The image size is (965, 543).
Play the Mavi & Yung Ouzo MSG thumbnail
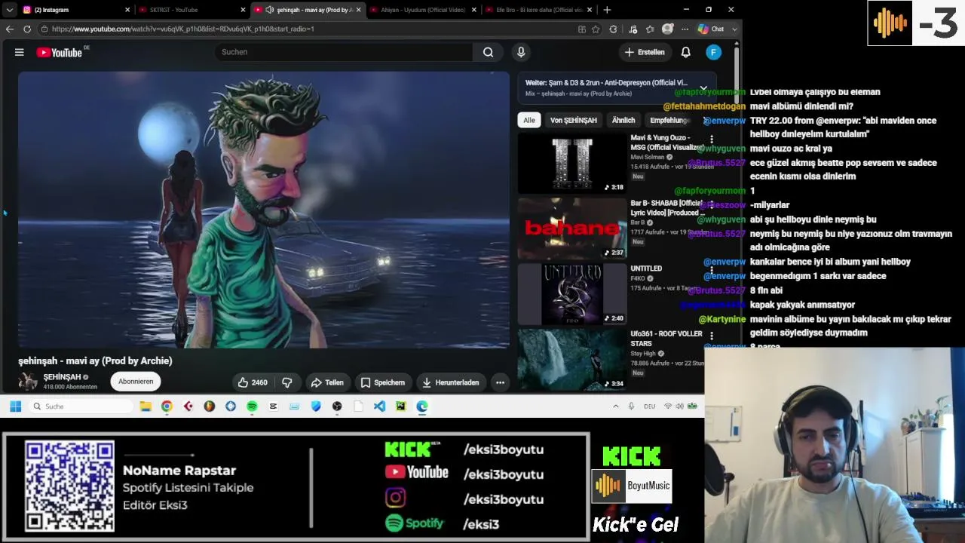572,164
